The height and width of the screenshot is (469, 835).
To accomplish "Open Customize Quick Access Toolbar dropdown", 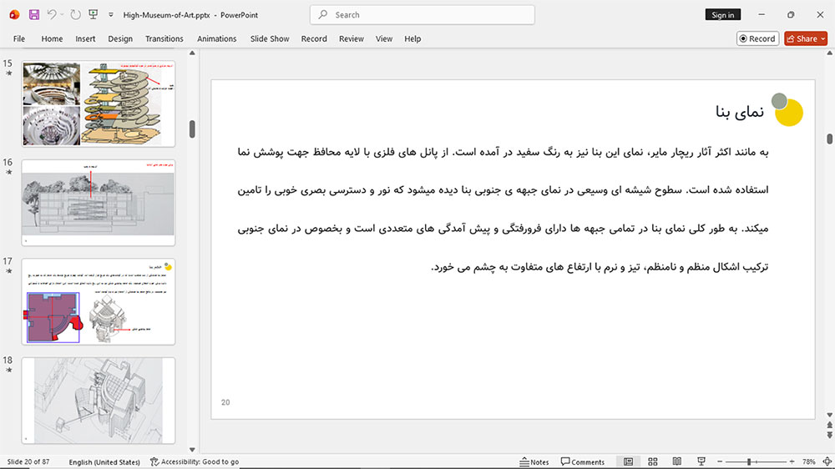I will pos(111,15).
